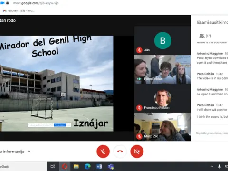Click first Antonino Maggiore message name
The width and height of the screenshot is (228, 171).
point(209,54)
